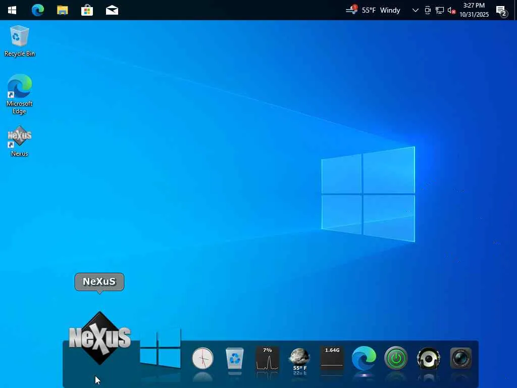Open the Windows Start menu
The image size is (517, 388).
pos(12,10)
